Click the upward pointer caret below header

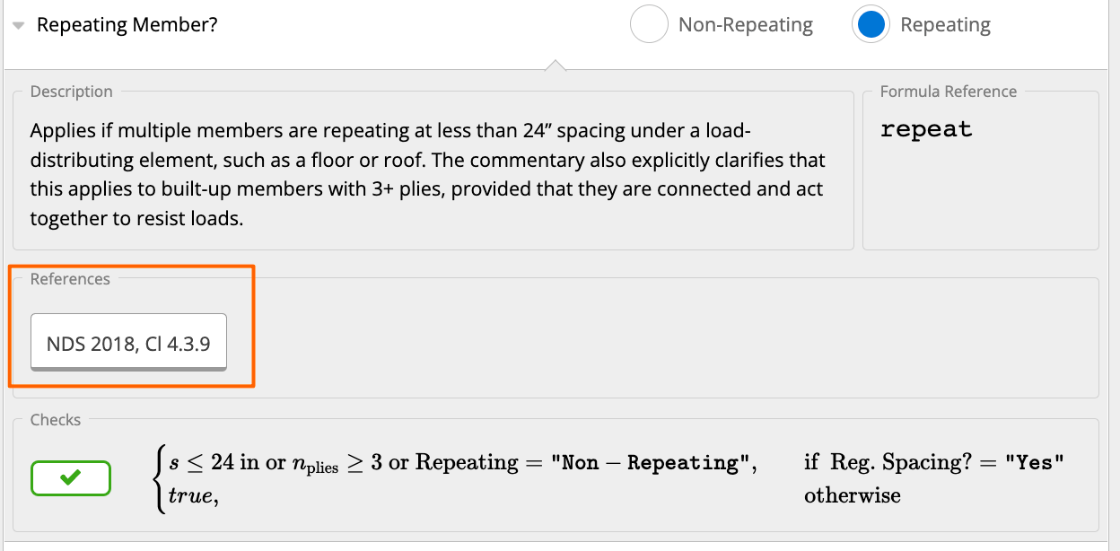tap(556, 65)
